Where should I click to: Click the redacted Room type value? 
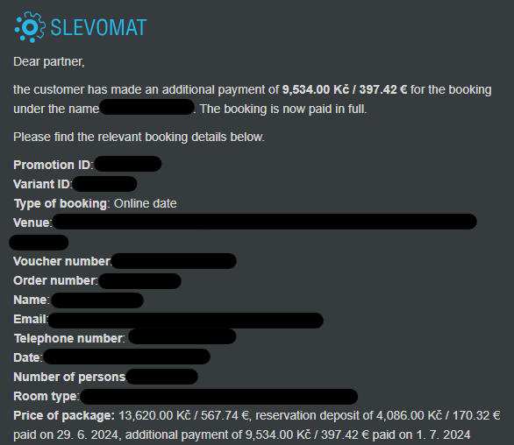coord(218,397)
